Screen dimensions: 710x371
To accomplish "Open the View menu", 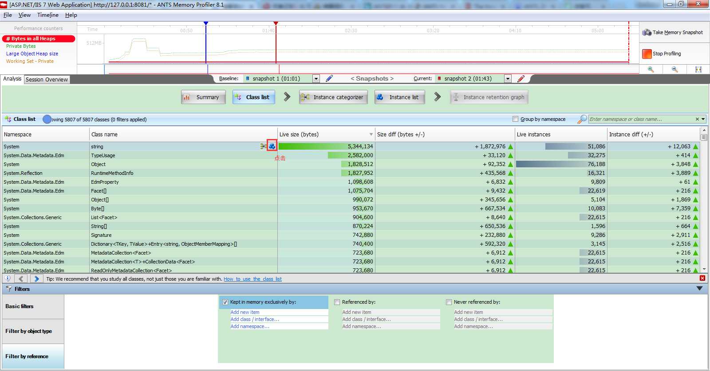I will (x=24, y=15).
